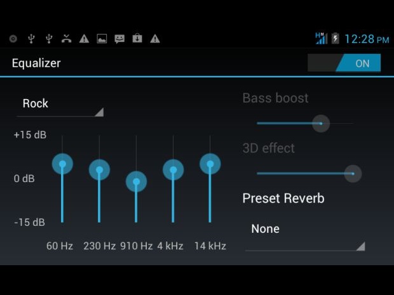The width and height of the screenshot is (394, 295).
Task: Tap the 12:28 PM clock
Action: [x=366, y=39]
